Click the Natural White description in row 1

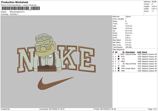click(x=131, y=54)
